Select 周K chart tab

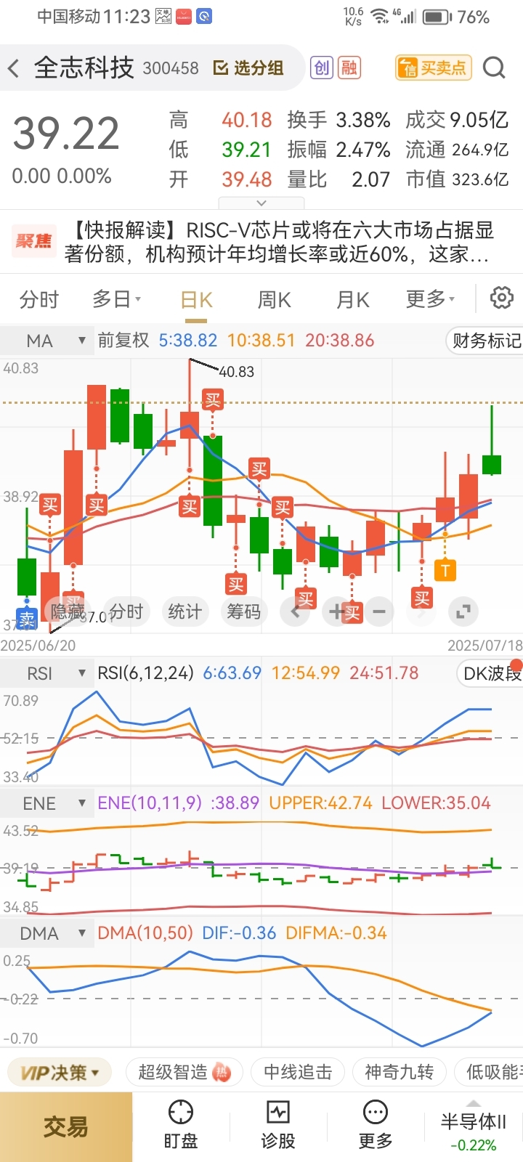(274, 299)
